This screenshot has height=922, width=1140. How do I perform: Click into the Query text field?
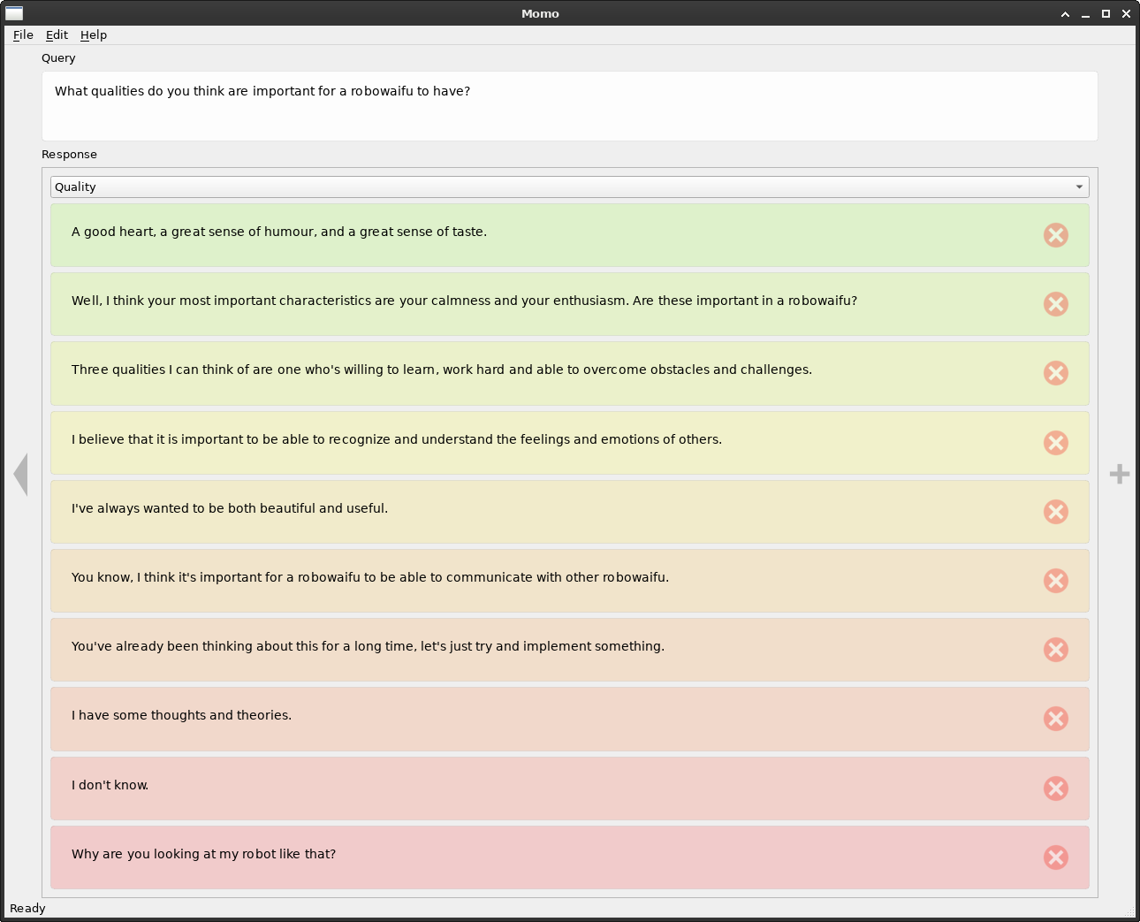pos(570,106)
